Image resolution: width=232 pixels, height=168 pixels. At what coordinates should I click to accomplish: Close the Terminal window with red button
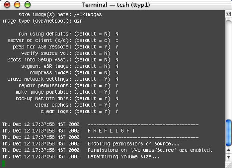point(7,5)
